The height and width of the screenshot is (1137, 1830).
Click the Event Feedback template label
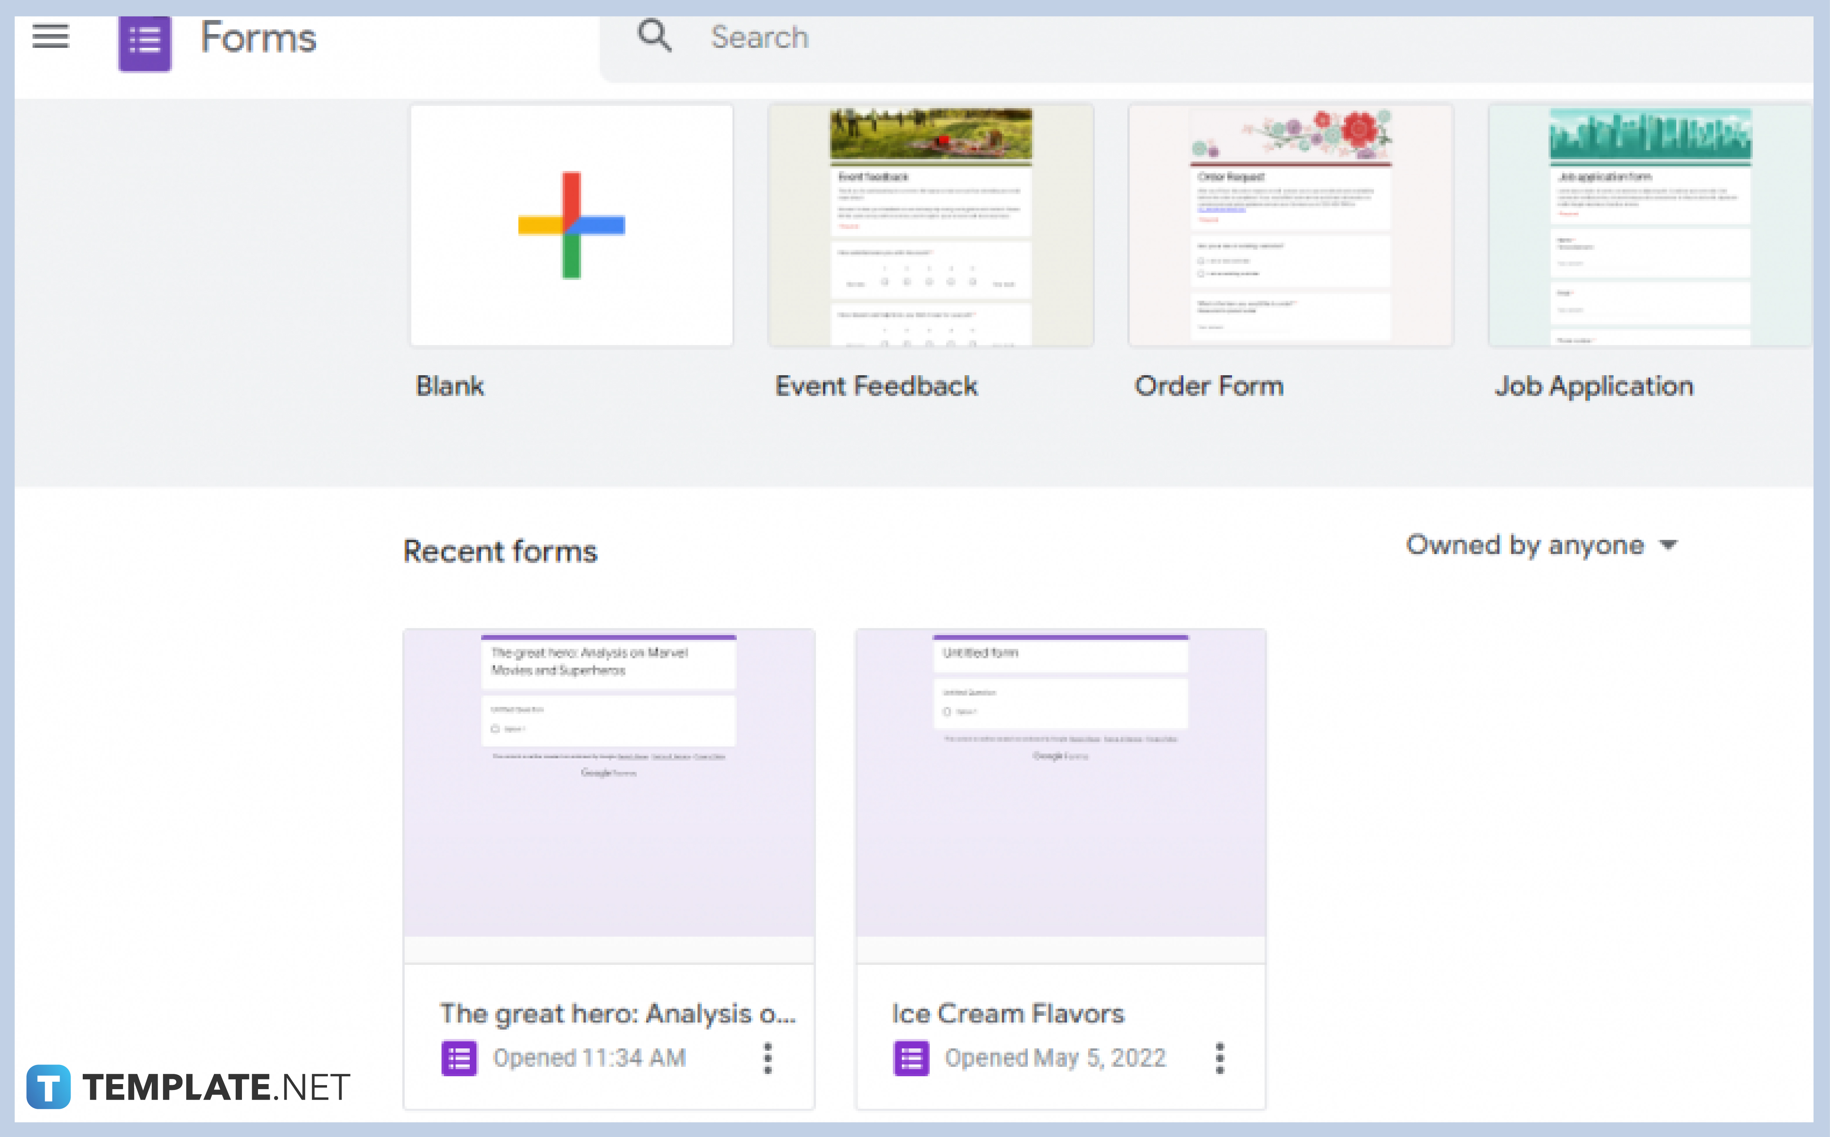pyautogui.click(x=875, y=386)
